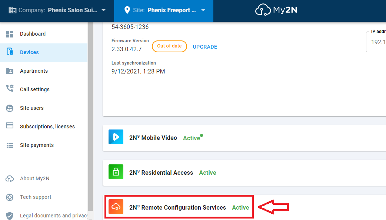Click the Dashboard grid icon
The height and width of the screenshot is (220, 386).
10,34
